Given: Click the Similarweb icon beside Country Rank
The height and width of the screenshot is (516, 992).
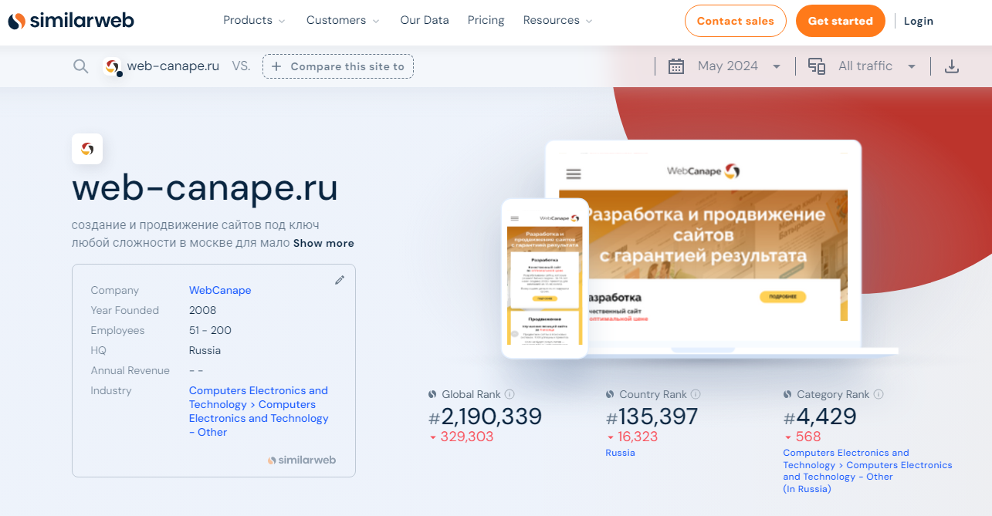Looking at the screenshot, I should coord(611,394).
